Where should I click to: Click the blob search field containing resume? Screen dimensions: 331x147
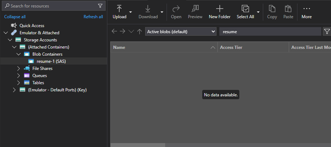(x=270, y=31)
